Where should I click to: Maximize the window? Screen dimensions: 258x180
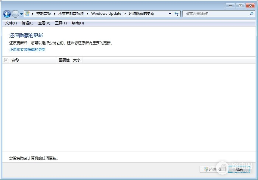(240, 6)
